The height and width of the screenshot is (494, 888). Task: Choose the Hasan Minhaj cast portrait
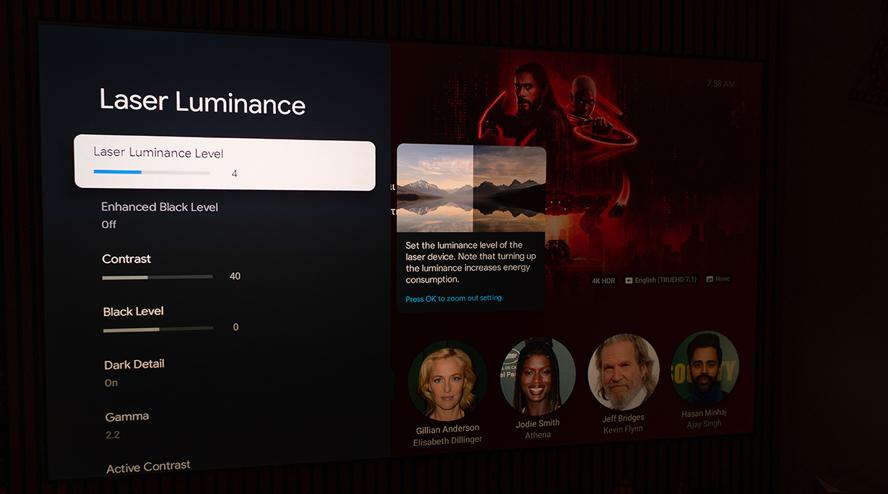coord(704,368)
